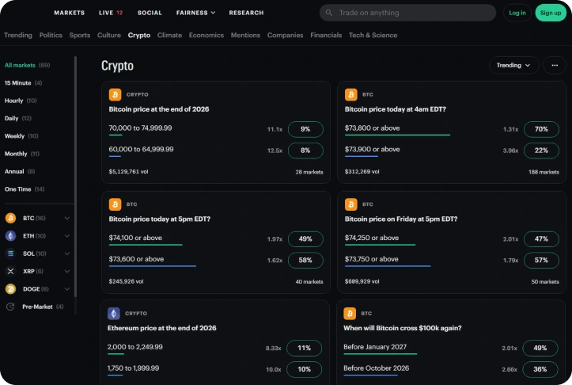This screenshot has width=572, height=385.
Task: Click the sidebar vertical scrollbar
Action: (75, 177)
